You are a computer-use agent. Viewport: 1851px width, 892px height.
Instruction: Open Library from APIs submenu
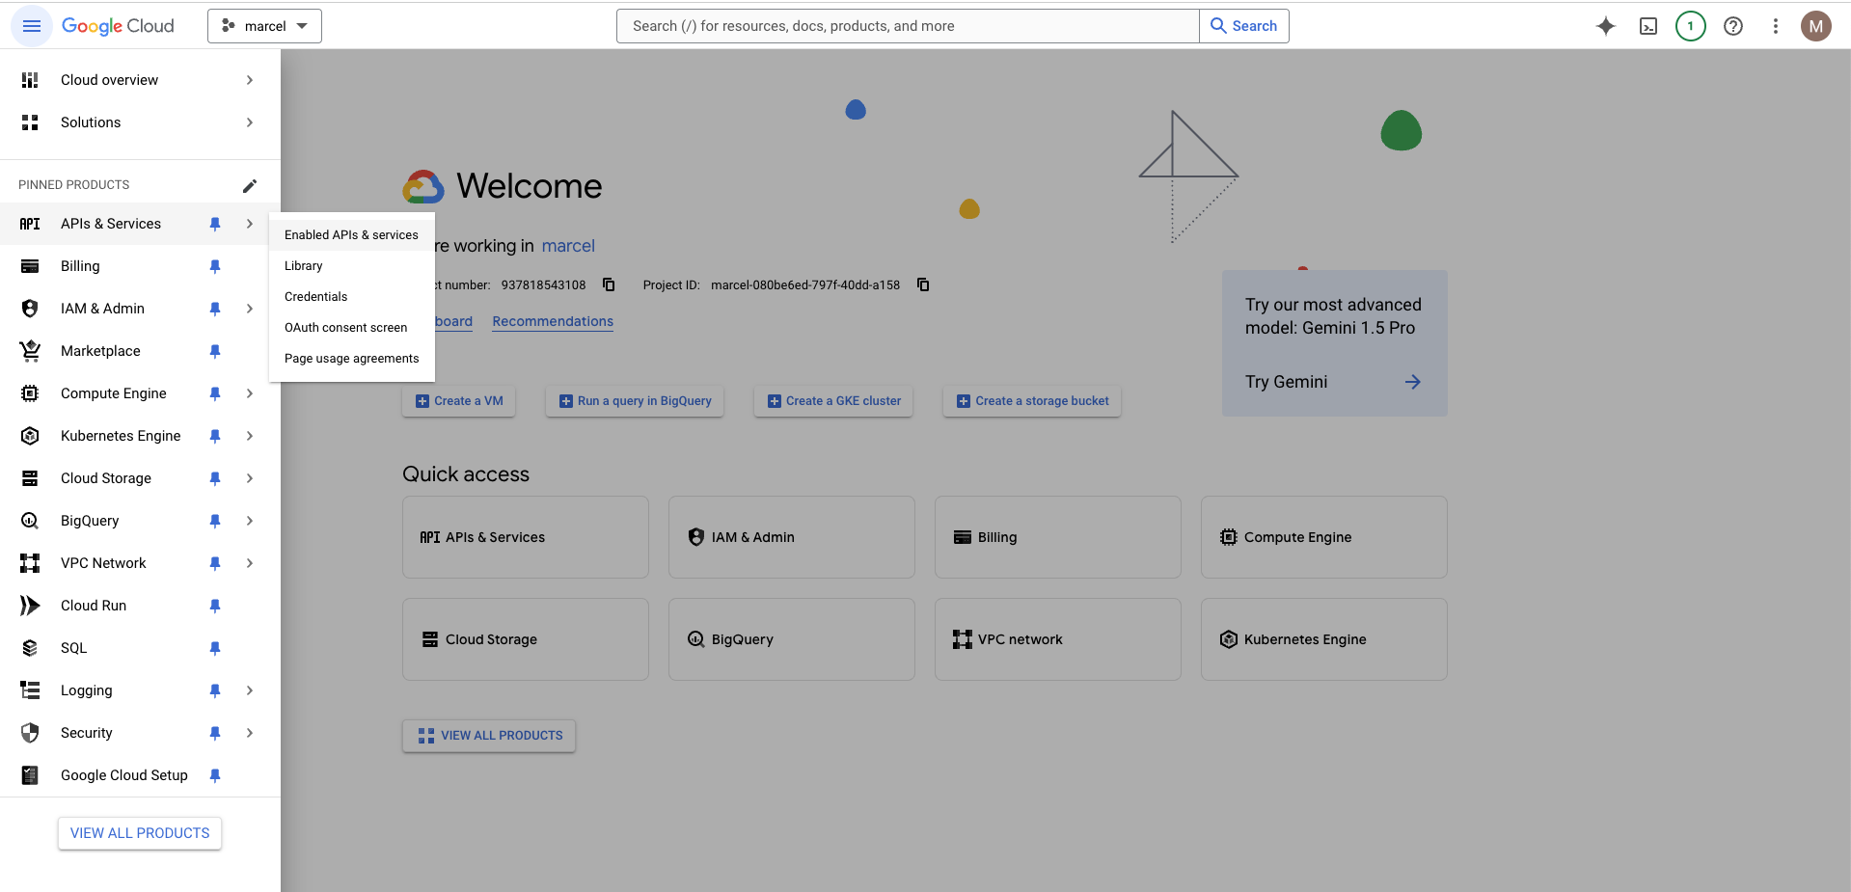[x=352, y=266]
